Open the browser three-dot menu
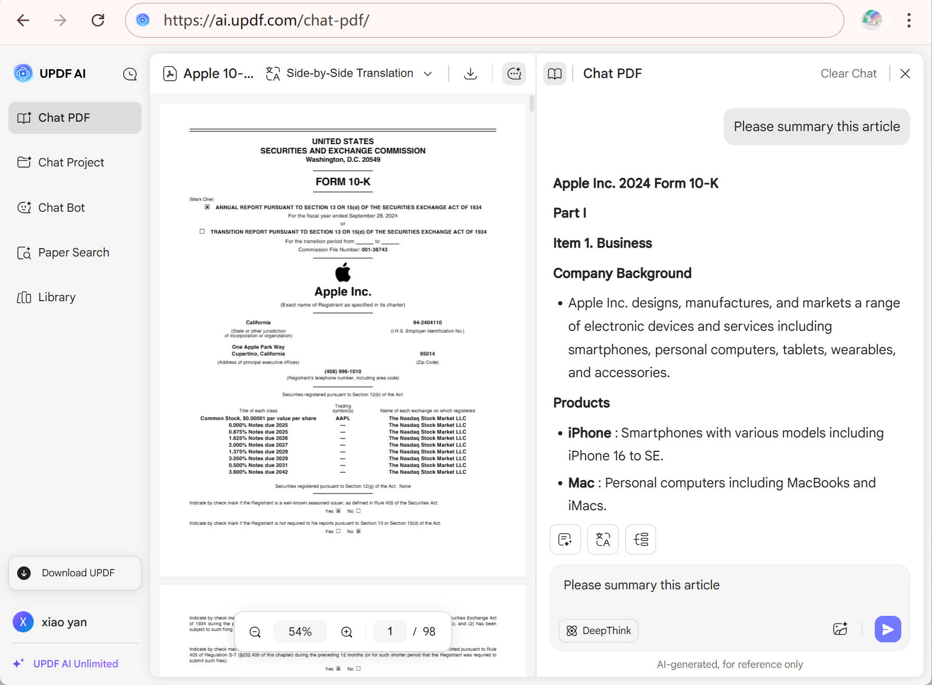 tap(909, 20)
